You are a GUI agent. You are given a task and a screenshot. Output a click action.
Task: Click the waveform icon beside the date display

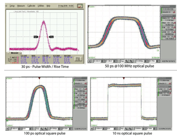point(80,5)
